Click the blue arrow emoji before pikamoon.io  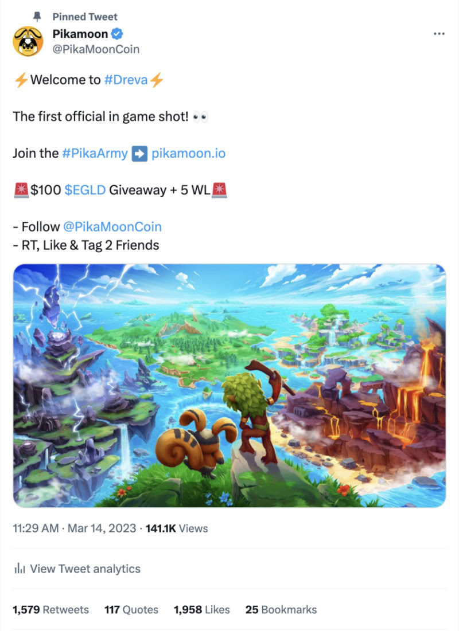click(x=139, y=154)
